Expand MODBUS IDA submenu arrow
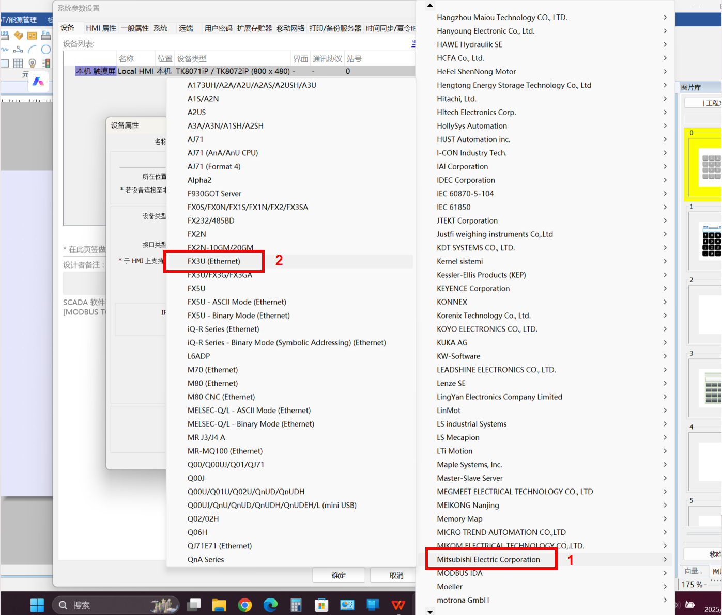The height and width of the screenshot is (615, 722). pyautogui.click(x=665, y=573)
